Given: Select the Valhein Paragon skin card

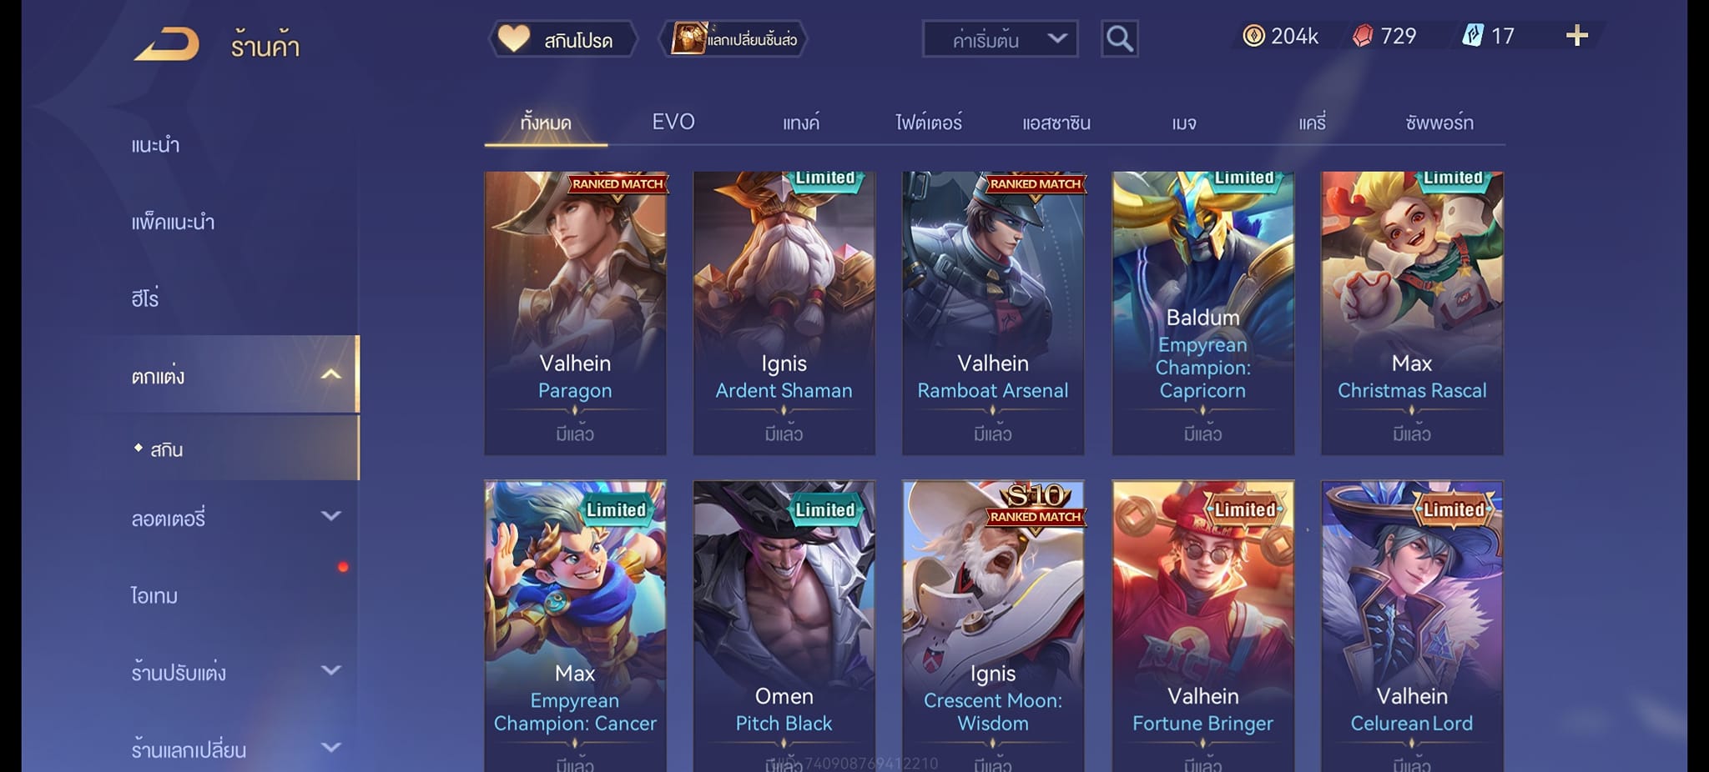Looking at the screenshot, I should tap(575, 313).
